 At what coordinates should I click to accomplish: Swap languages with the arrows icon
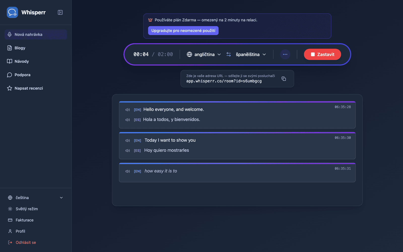pyautogui.click(x=229, y=54)
